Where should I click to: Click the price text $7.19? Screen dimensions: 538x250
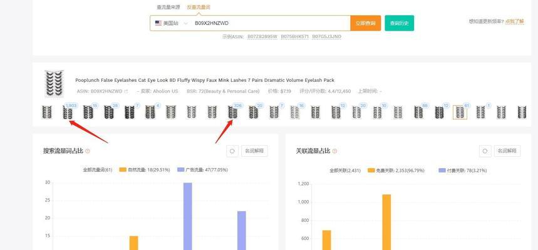(286, 91)
